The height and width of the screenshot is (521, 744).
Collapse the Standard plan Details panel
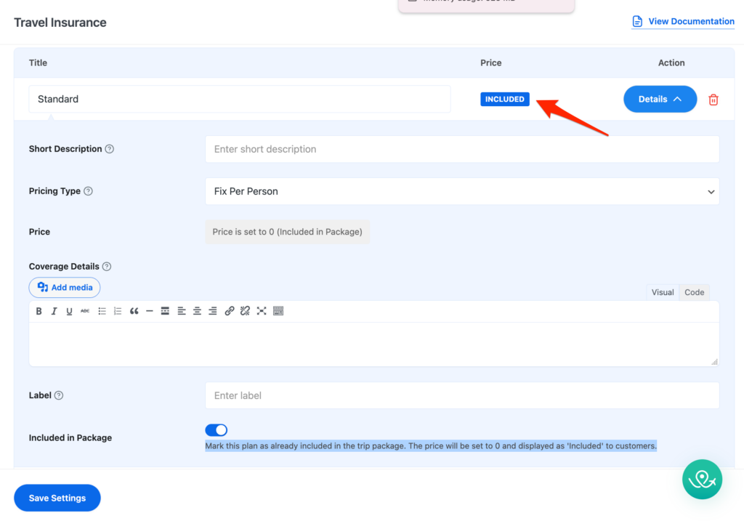point(660,100)
